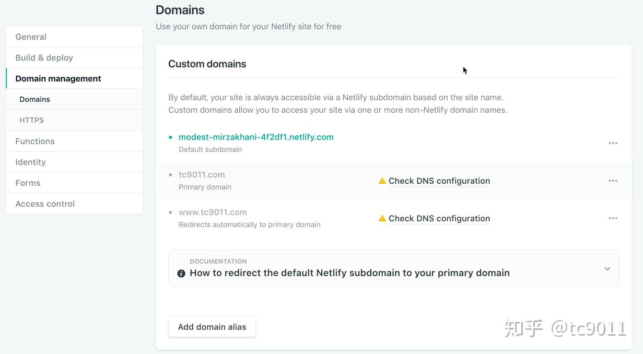Click Domain management section header
The height and width of the screenshot is (354, 643).
(57, 78)
